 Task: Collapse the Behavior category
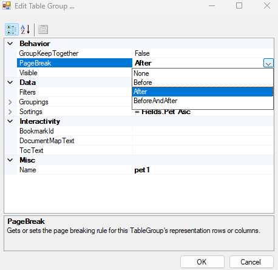click(x=10, y=44)
